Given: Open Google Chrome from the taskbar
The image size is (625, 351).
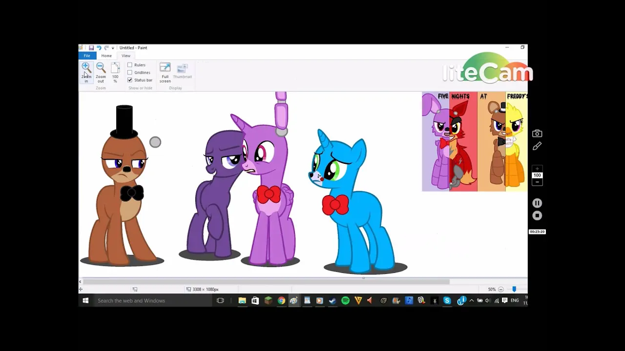Looking at the screenshot, I should tap(281, 300).
